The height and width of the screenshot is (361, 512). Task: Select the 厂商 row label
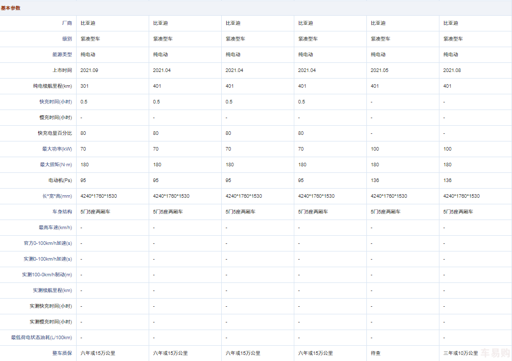(x=67, y=23)
